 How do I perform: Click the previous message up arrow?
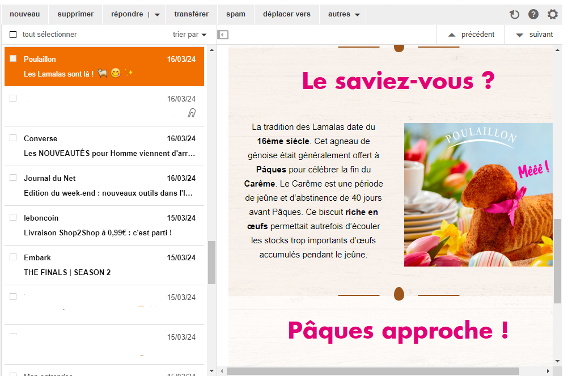tap(452, 35)
